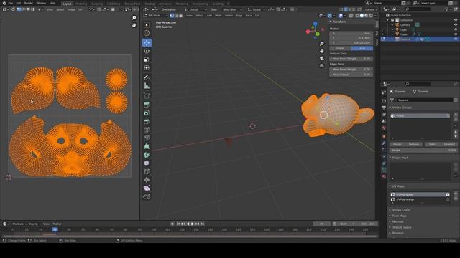Toggle visibility of Suzanne in outliner
The image size is (460, 258).
[456, 39]
